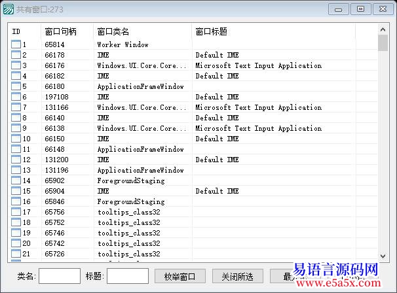Select handle 65742 cell
The image size is (397, 293).
click(54, 243)
